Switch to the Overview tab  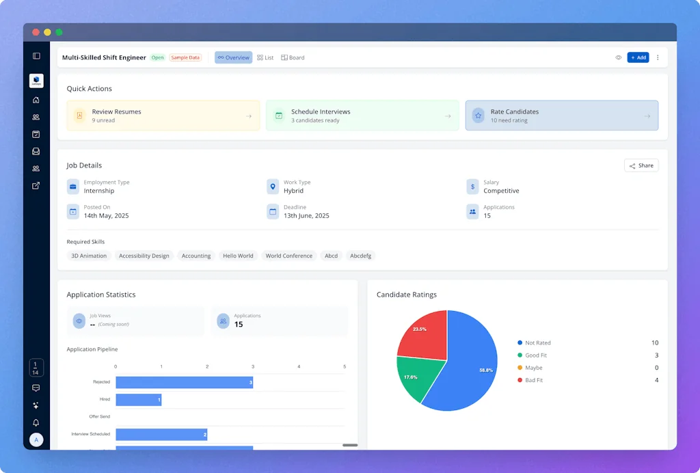[x=233, y=57]
